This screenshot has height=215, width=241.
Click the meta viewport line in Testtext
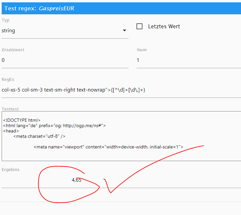(109, 147)
